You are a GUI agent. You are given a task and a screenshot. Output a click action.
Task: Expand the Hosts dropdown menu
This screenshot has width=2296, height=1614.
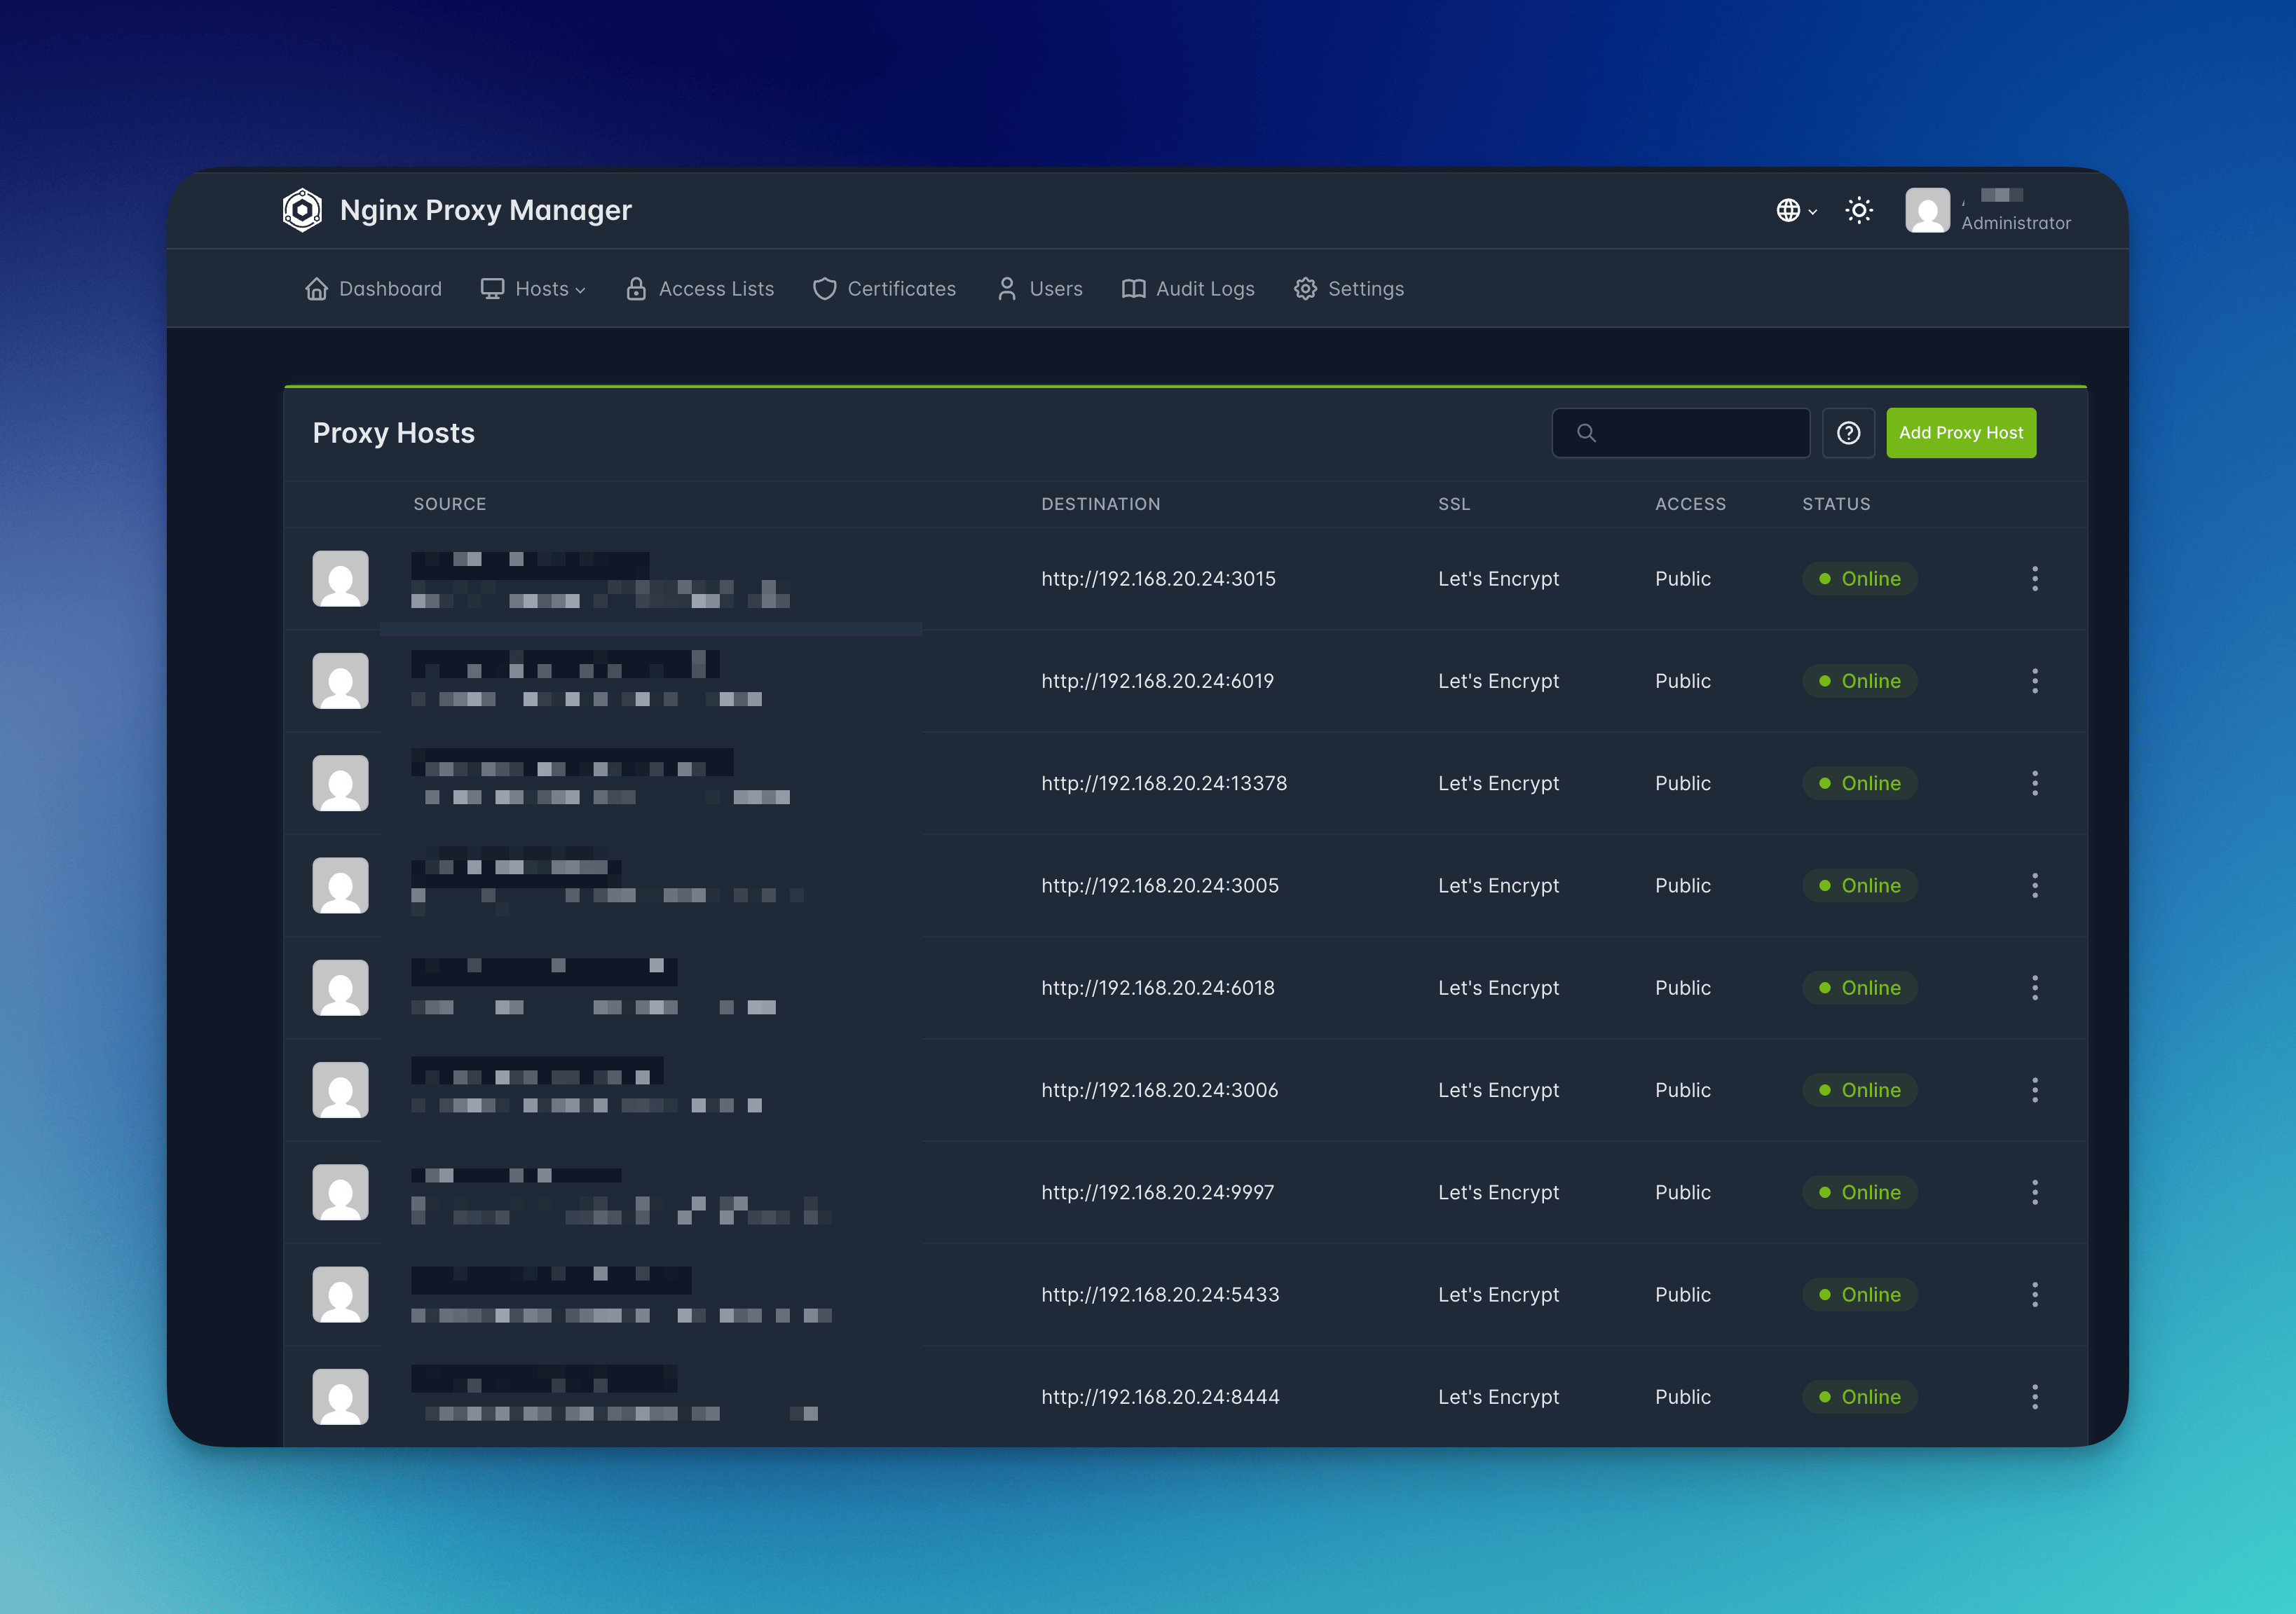533,289
